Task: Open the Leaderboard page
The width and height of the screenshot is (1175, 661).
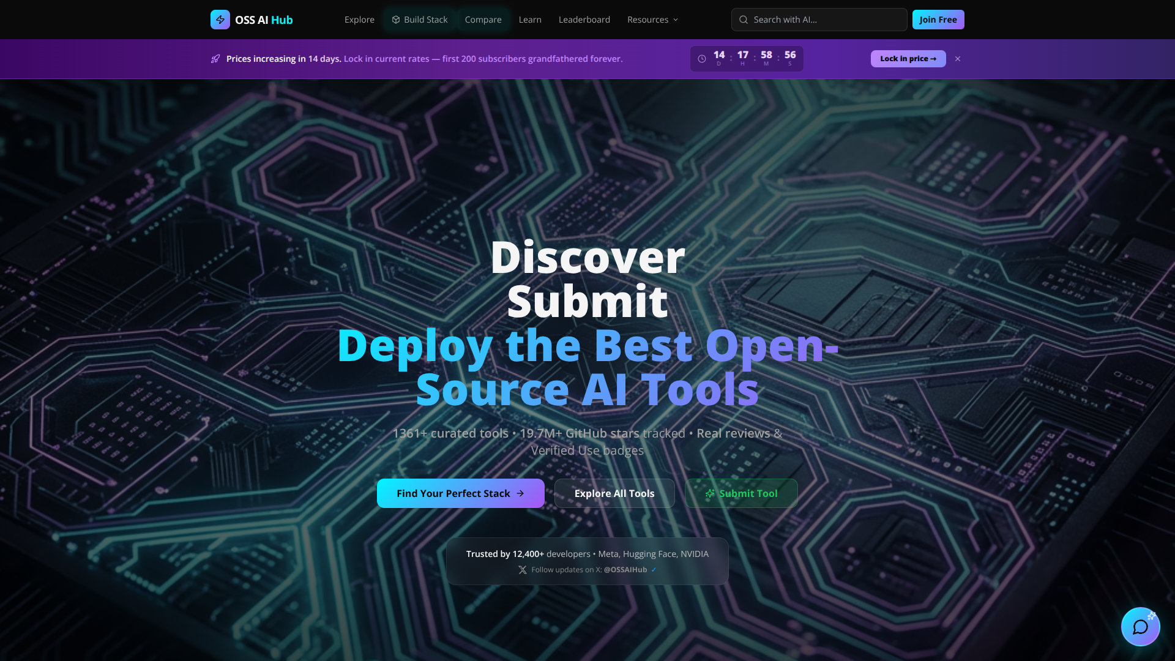Action: [x=584, y=19]
